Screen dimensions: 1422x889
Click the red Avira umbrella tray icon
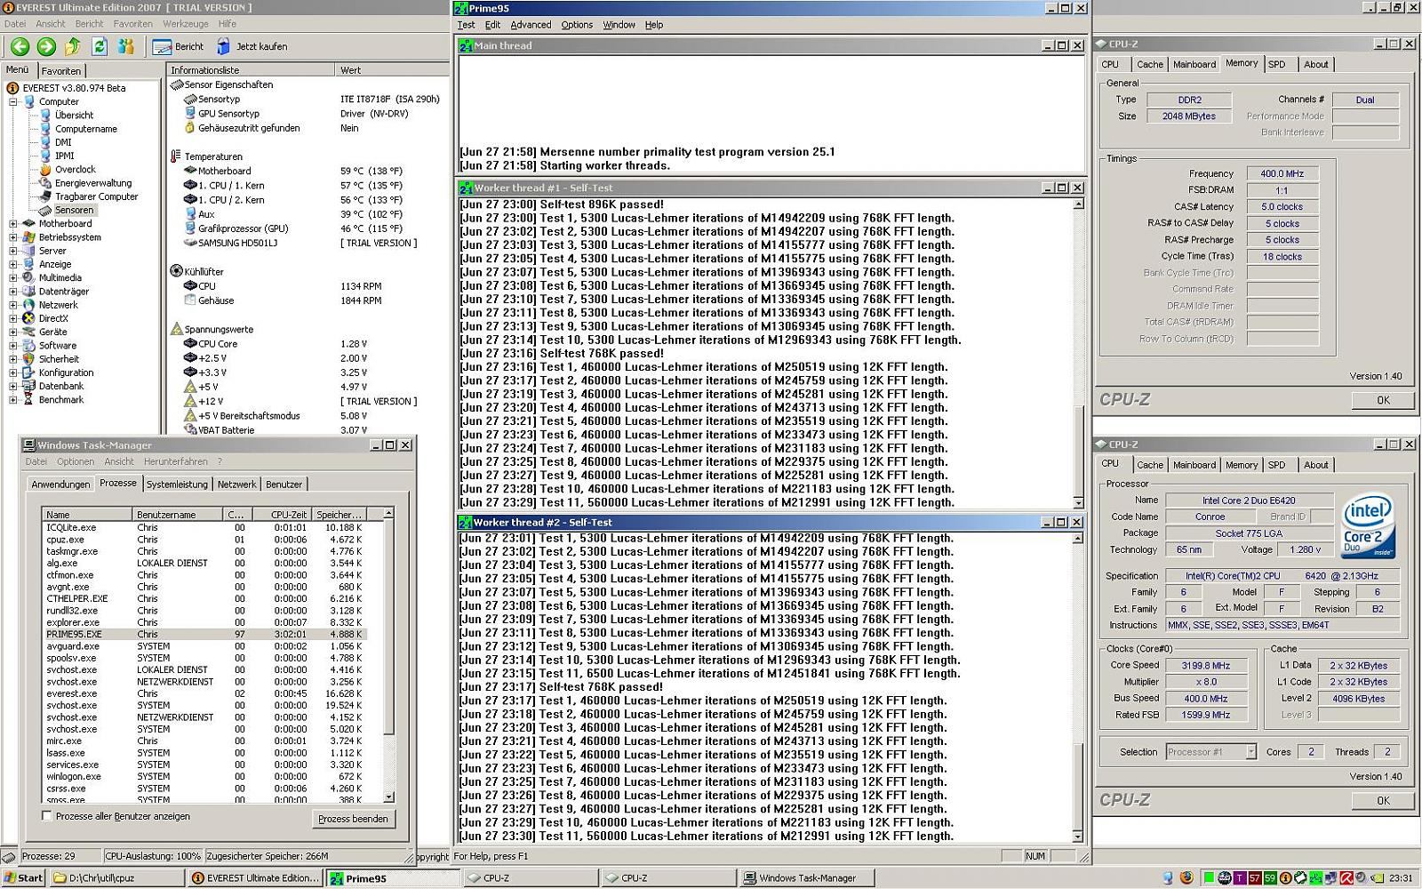(x=1346, y=877)
